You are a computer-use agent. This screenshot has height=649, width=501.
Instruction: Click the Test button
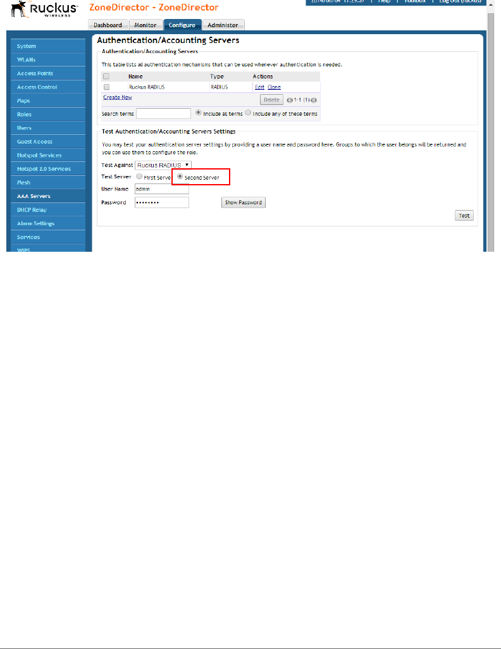coord(464,216)
